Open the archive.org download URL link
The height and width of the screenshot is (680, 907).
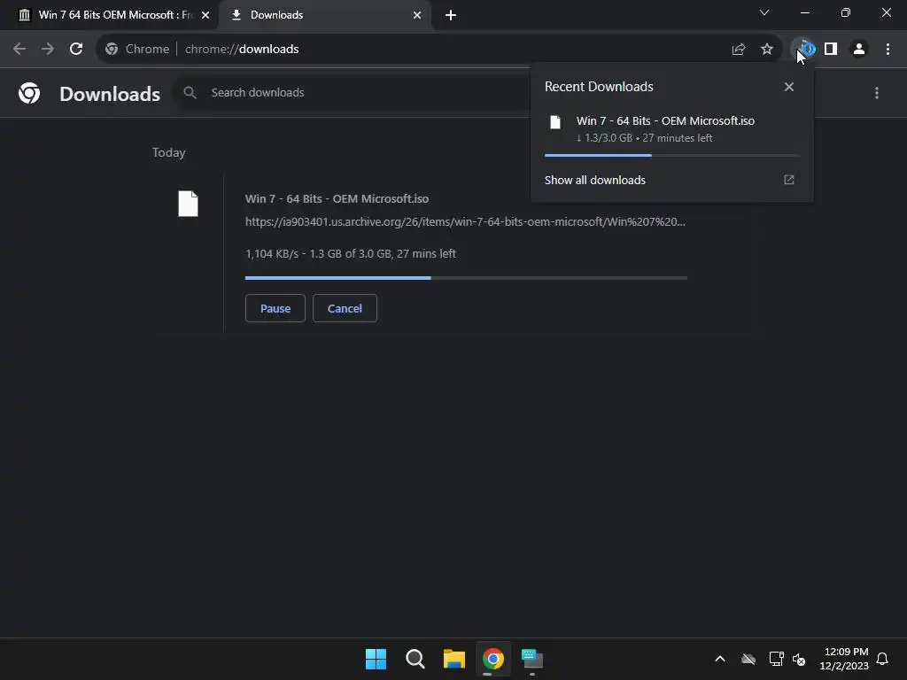tap(465, 221)
